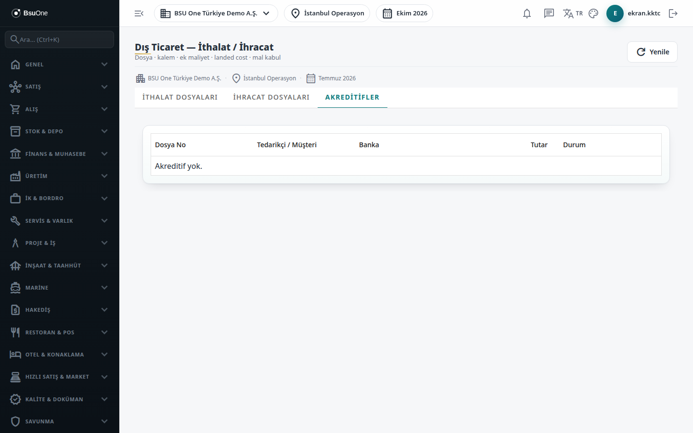Expand the İNŞAAT & TAAHHÜT chevron
Screen dimensions: 693x433
click(104, 266)
